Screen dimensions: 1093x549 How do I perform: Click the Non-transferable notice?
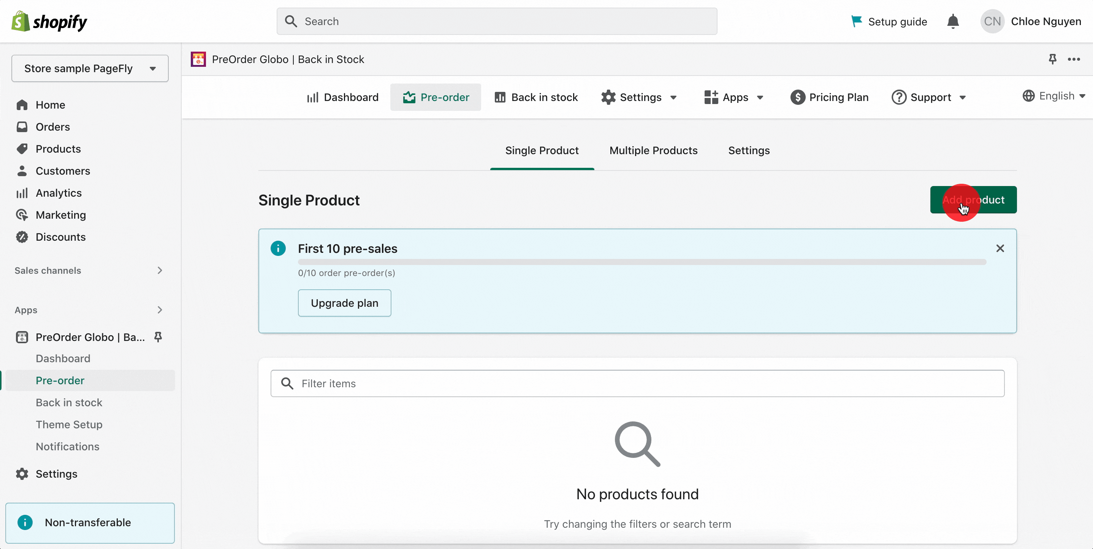pos(90,523)
